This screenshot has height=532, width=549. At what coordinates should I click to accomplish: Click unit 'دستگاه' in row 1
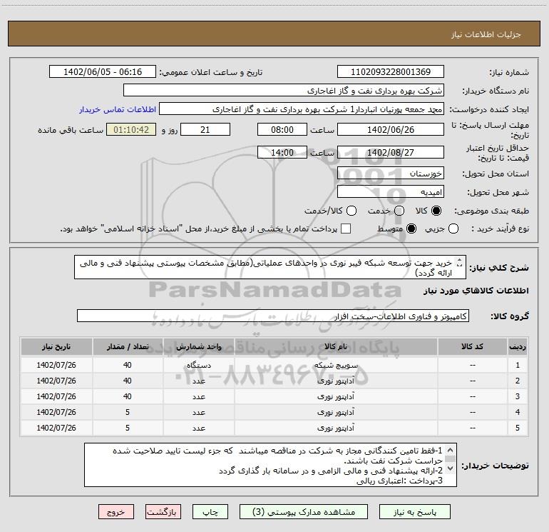pos(198,365)
